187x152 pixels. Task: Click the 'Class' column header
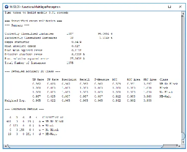(164, 79)
